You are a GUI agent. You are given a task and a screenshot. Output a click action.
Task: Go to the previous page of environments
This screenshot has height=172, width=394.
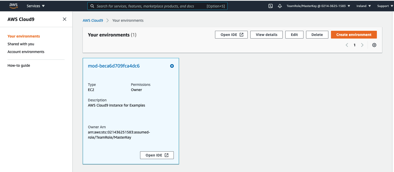click(x=347, y=45)
